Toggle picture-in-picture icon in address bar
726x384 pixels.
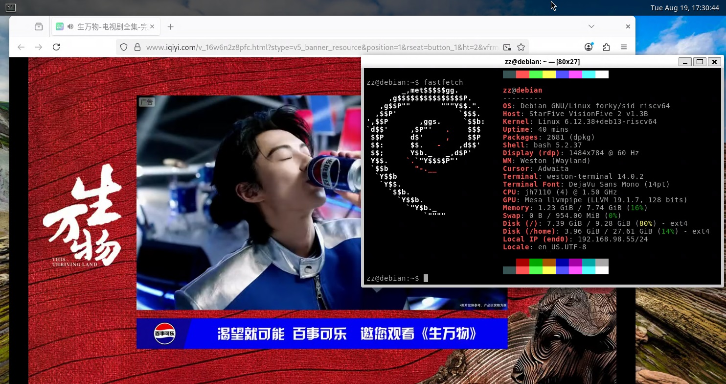point(507,47)
